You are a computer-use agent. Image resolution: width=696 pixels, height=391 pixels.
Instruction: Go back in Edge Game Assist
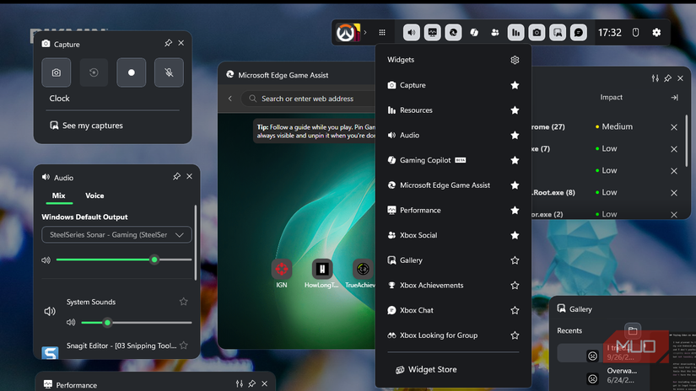tap(230, 99)
